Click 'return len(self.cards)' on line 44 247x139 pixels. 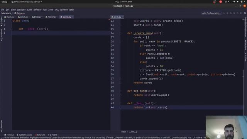point(150,107)
